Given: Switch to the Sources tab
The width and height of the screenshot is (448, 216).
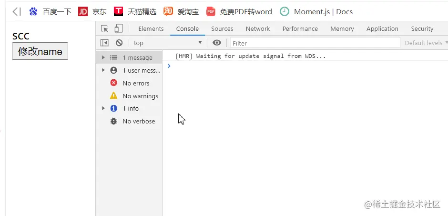Looking at the screenshot, I should pyautogui.click(x=222, y=29).
